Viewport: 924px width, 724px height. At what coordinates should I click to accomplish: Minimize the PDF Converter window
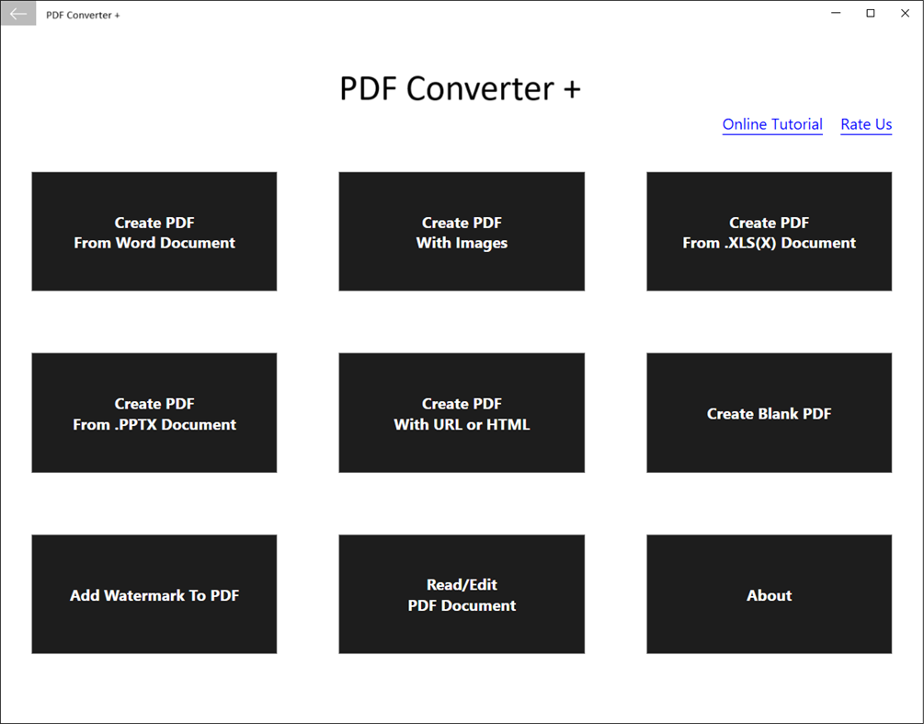click(x=835, y=13)
